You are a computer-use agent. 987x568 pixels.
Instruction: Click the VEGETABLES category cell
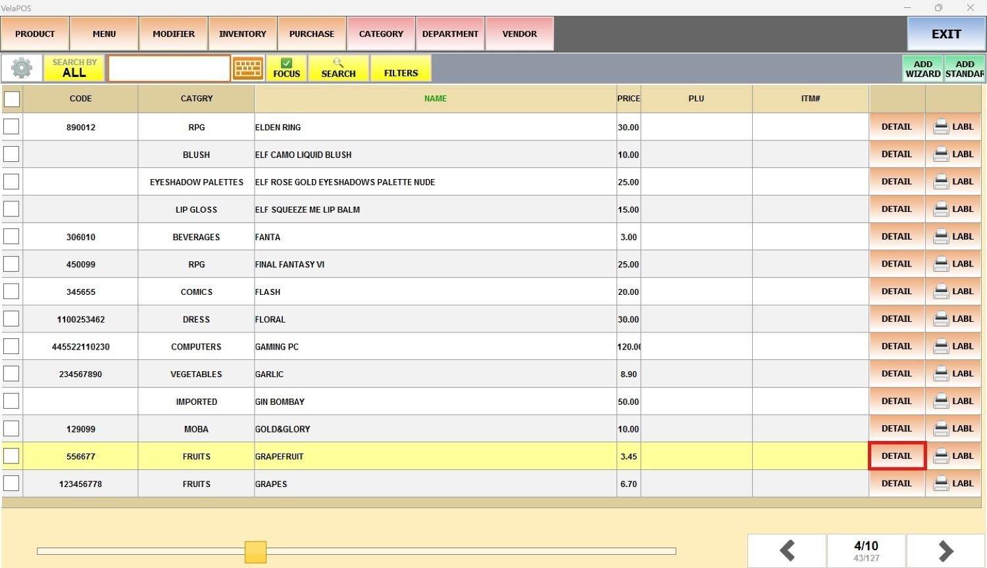click(x=196, y=374)
